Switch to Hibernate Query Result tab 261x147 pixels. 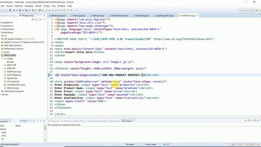tap(73, 121)
